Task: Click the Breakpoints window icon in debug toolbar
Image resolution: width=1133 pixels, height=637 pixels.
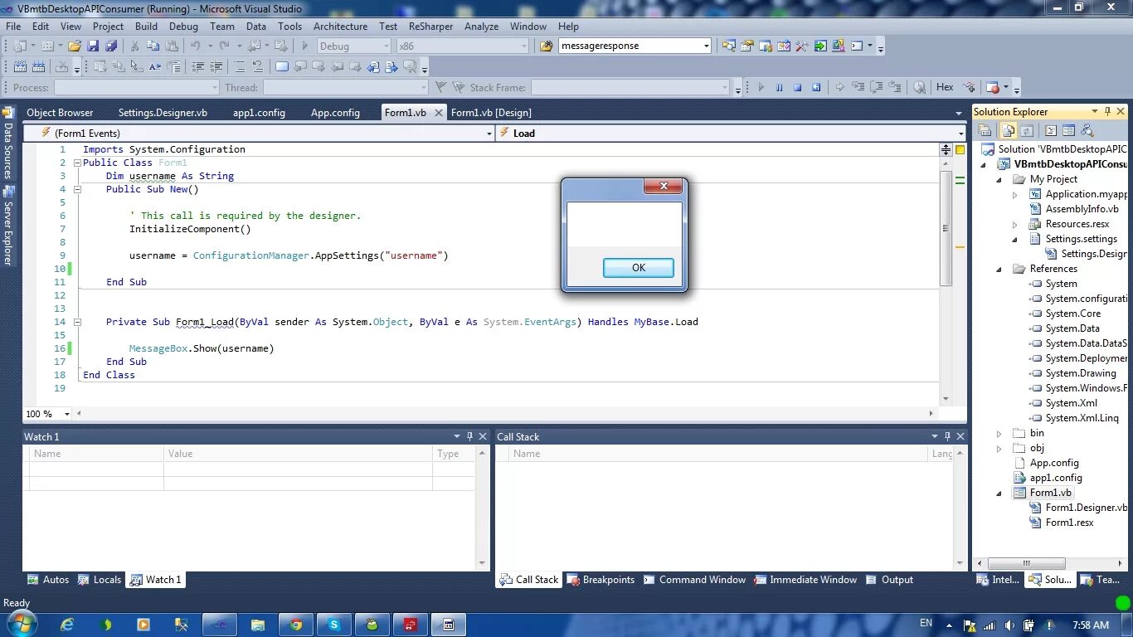Action: 993,87
